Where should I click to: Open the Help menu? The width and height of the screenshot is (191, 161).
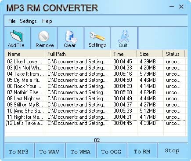coord(47,21)
